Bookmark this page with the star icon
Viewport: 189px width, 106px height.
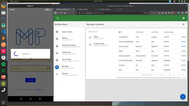(148, 13)
